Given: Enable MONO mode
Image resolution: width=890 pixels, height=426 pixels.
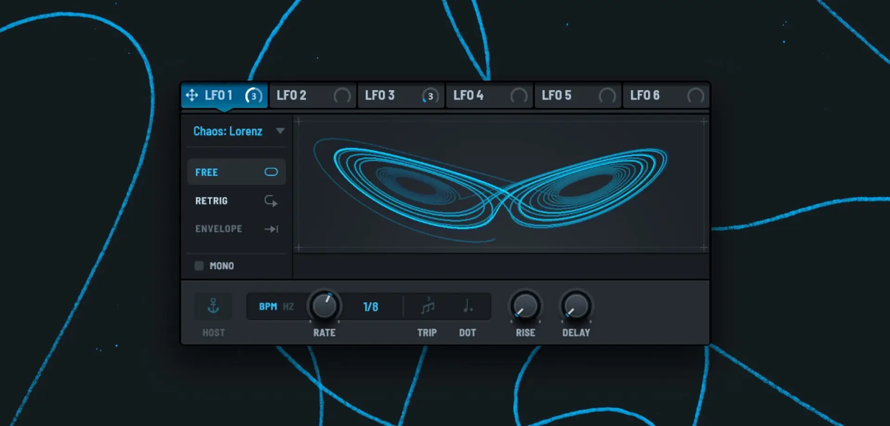Looking at the screenshot, I should (x=199, y=266).
